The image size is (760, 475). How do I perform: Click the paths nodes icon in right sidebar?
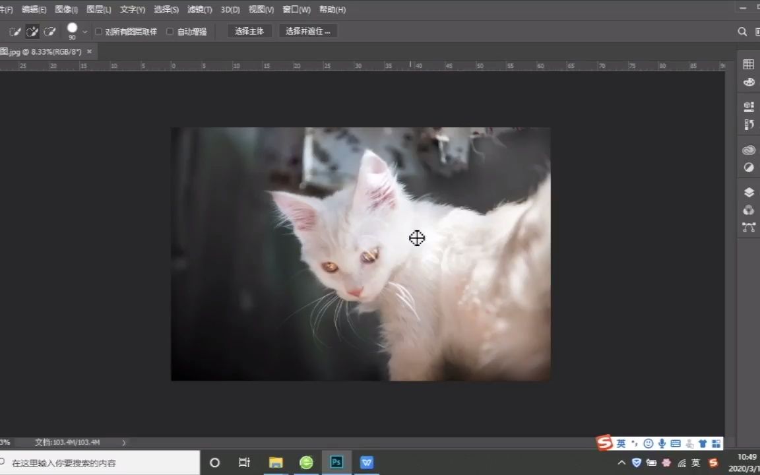pyautogui.click(x=748, y=227)
